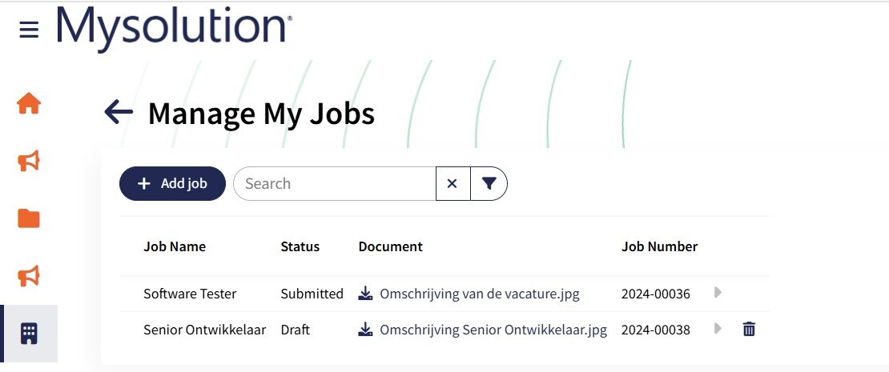Click download icon for Omschrijving van de vacature.jpg
Screen dimensions: 889x372
pos(366,294)
